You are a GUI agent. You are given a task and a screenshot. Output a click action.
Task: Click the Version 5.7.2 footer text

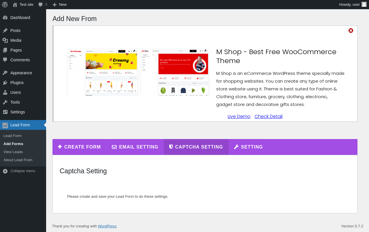[352, 226]
